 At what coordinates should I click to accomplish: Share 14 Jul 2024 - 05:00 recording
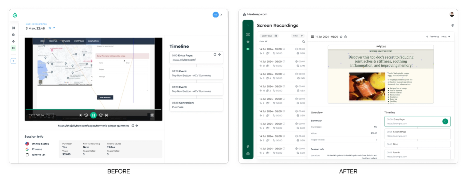(x=346, y=37)
